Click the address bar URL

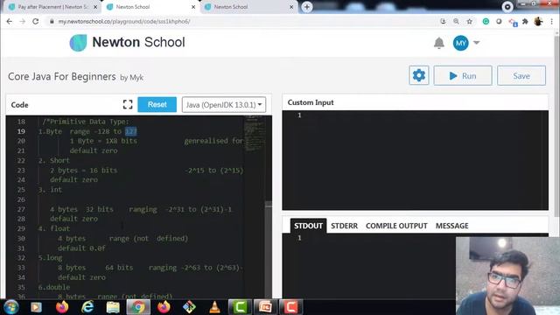[124, 21]
